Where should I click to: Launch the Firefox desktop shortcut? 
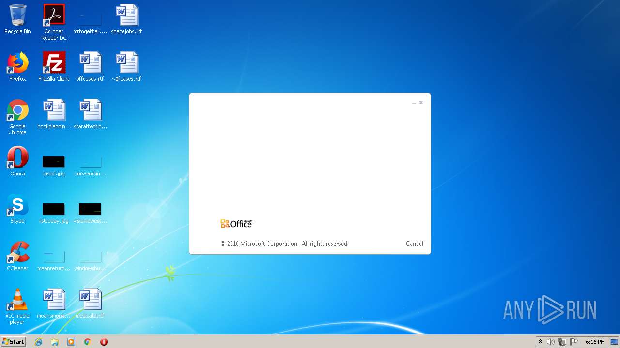[17, 67]
